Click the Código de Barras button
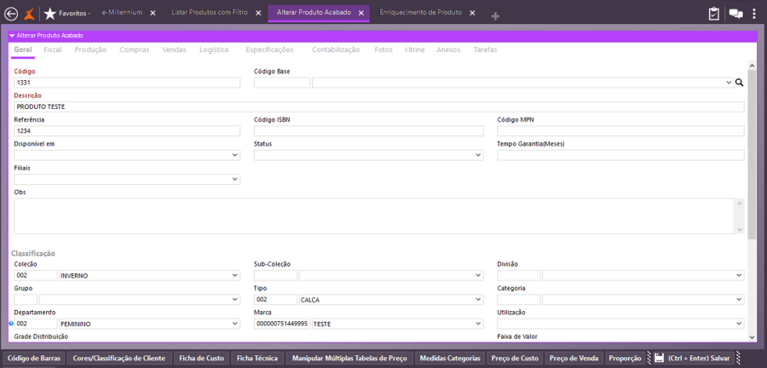Image resolution: width=767 pixels, height=368 pixels. (x=34, y=359)
